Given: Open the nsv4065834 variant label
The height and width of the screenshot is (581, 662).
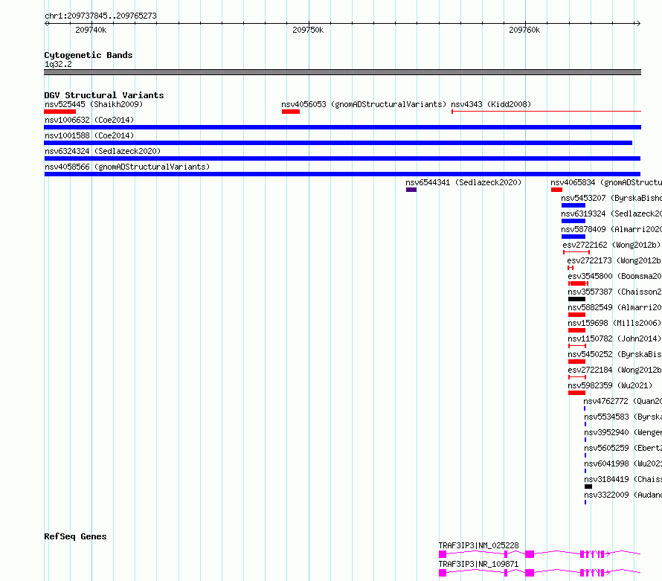Looking at the screenshot, I should pos(606,182).
